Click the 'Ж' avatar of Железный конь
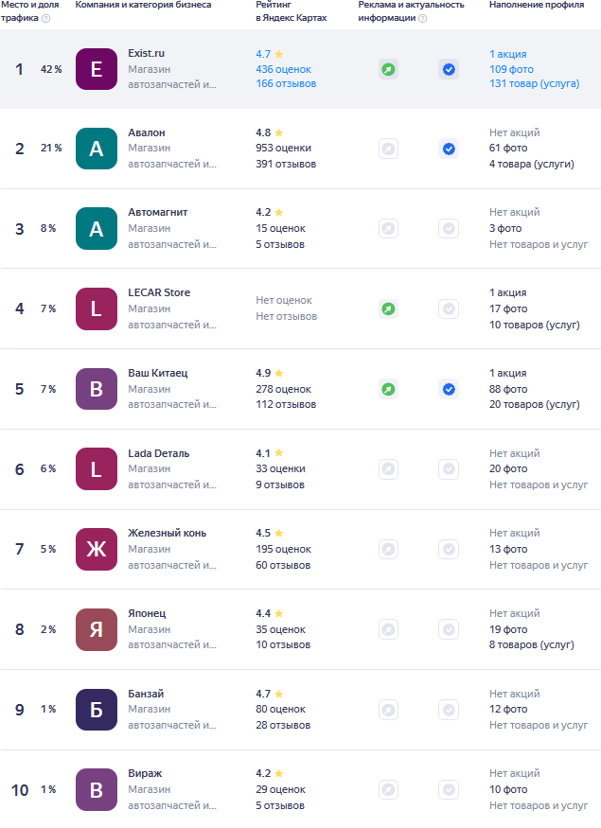 (96, 549)
